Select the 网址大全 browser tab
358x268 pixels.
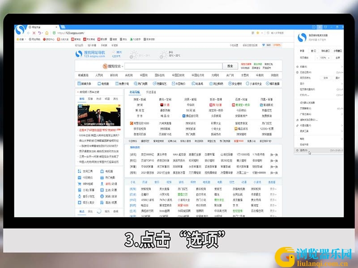coord(43,27)
